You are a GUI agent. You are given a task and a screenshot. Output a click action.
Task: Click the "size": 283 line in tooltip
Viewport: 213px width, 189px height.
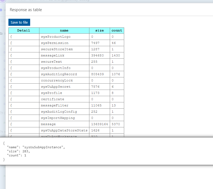[x=18, y=151]
